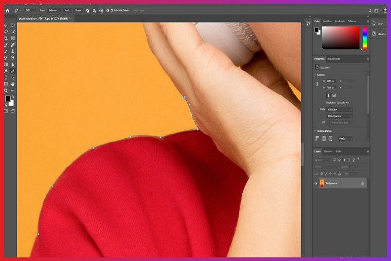Select the Type tool
This screenshot has height=261, width=391.
click(x=6, y=78)
